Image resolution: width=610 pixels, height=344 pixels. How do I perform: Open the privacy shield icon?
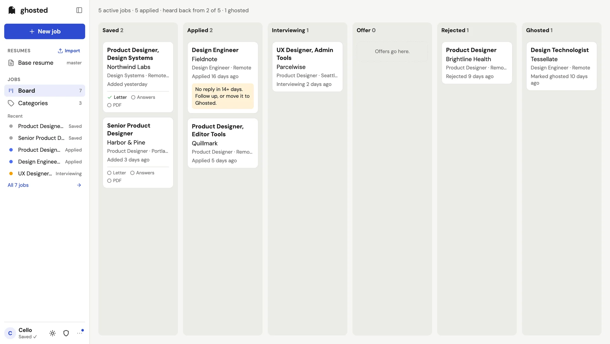[x=66, y=333]
